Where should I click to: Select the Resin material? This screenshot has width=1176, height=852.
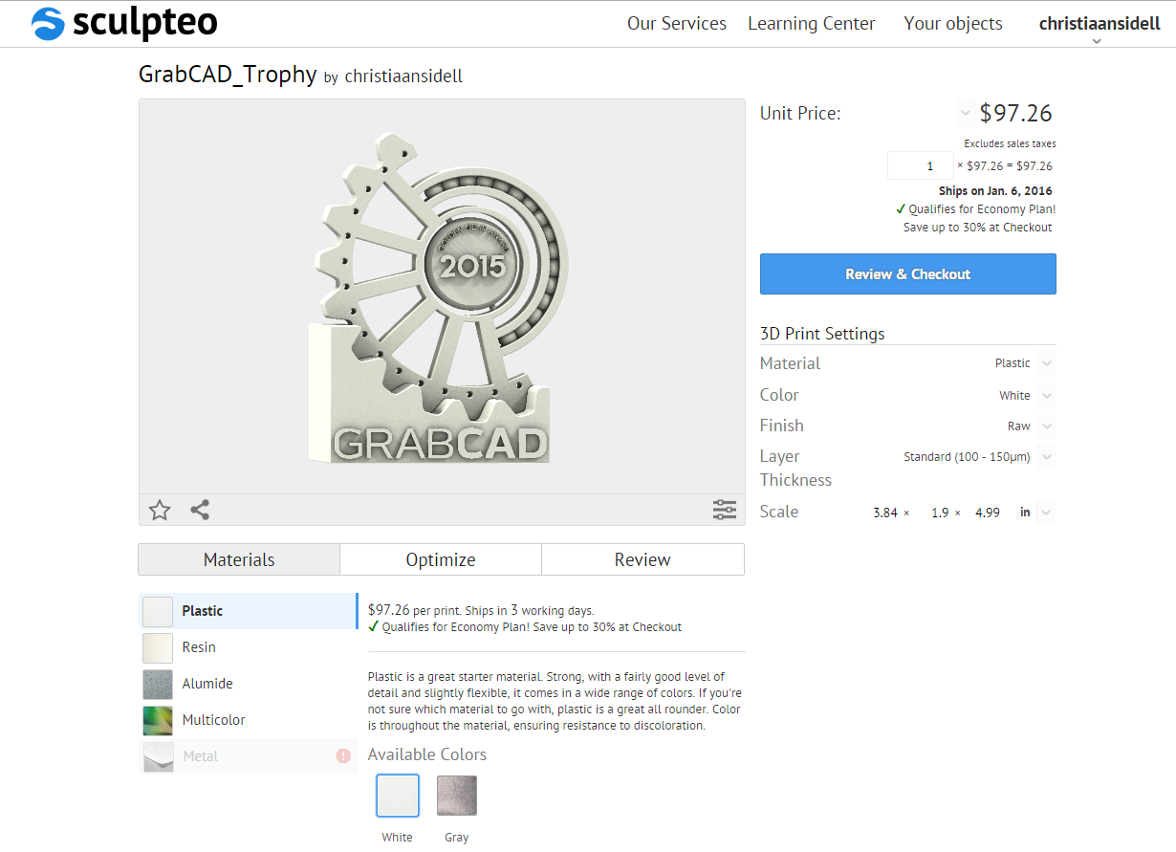(x=249, y=647)
